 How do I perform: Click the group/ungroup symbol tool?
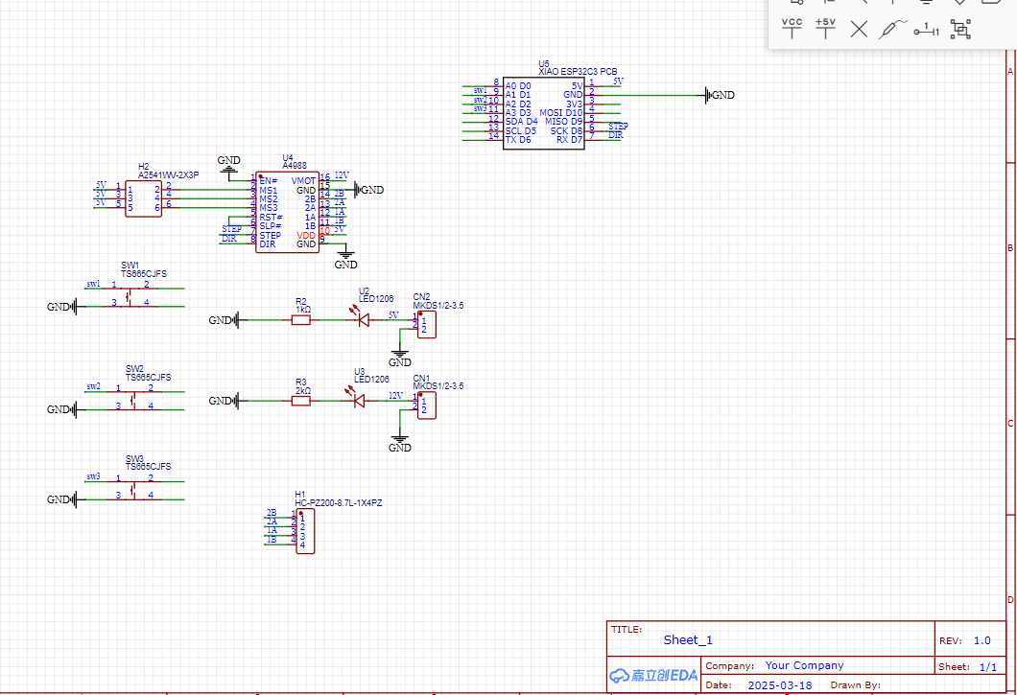point(960,29)
